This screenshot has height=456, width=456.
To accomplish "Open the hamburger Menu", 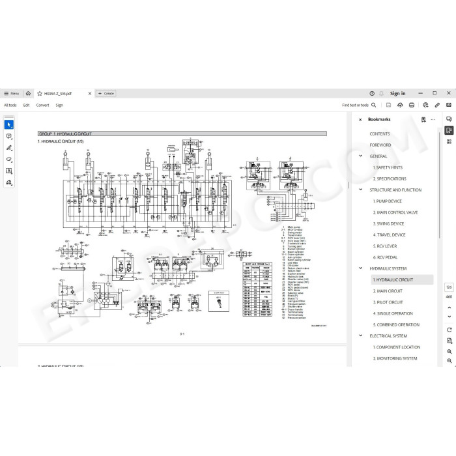I will pos(12,93).
